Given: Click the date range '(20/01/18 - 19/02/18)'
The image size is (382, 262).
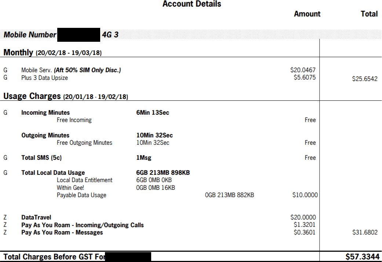Looking at the screenshot, I should [x=95, y=97].
